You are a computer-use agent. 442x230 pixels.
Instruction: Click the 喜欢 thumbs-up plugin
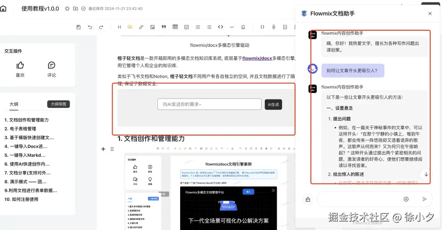[x=20, y=69]
